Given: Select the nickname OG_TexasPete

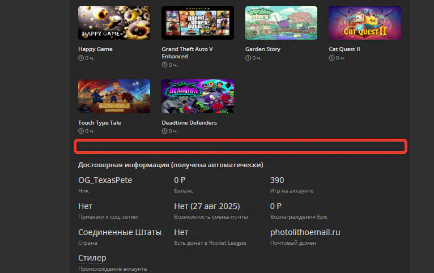Looking at the screenshot, I should pyautogui.click(x=105, y=180).
